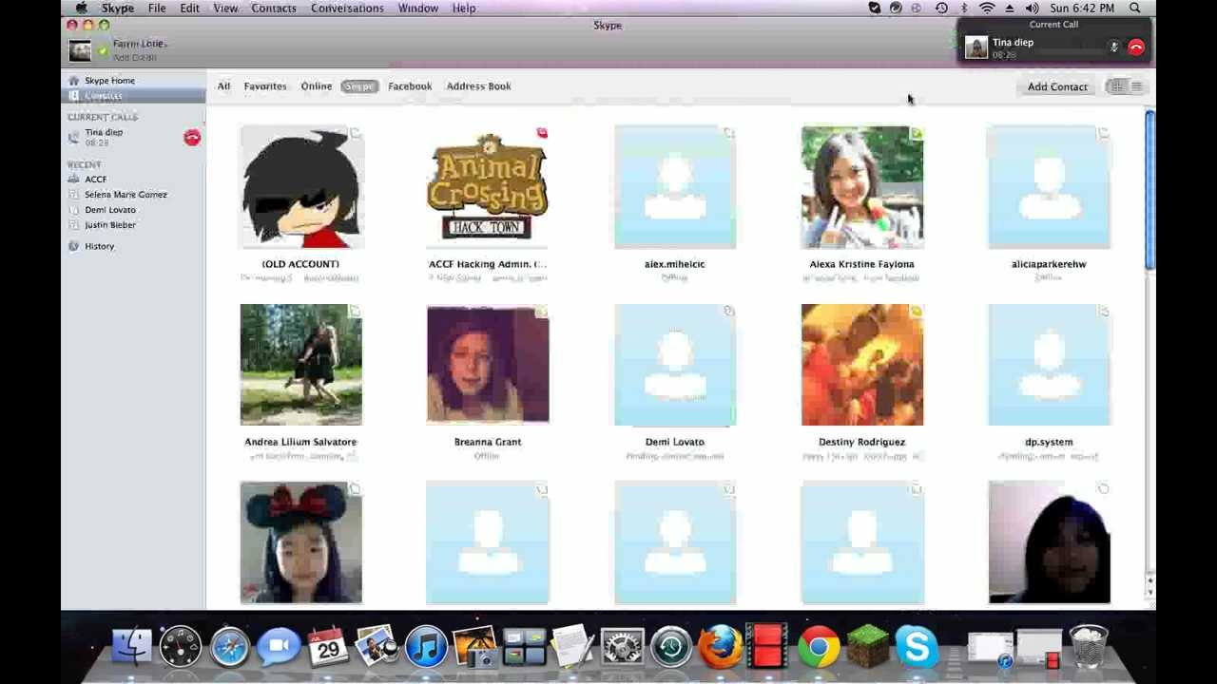
Task: Open aliciaparkerehw contact placeholder avatar
Action: coord(1050,187)
